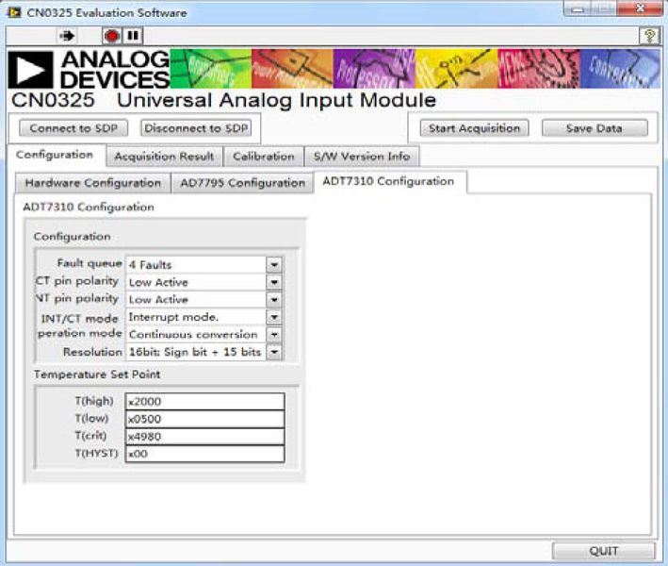Image resolution: width=668 pixels, height=566 pixels.
Task: Expand the CT pin polarity dropdown arrow
Action: [x=274, y=282]
